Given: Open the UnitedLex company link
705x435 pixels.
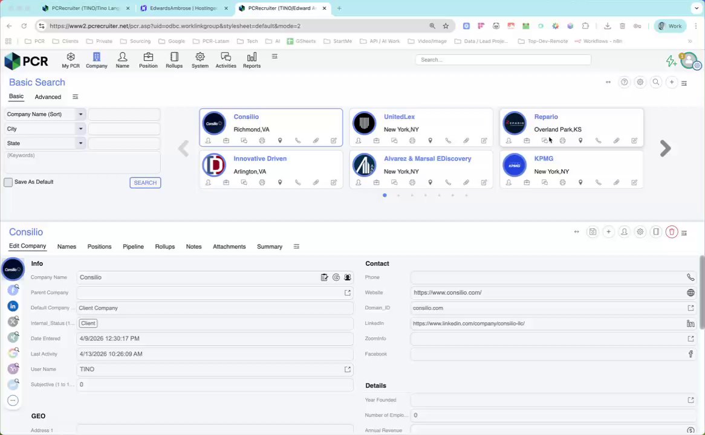Looking at the screenshot, I should tap(399, 117).
